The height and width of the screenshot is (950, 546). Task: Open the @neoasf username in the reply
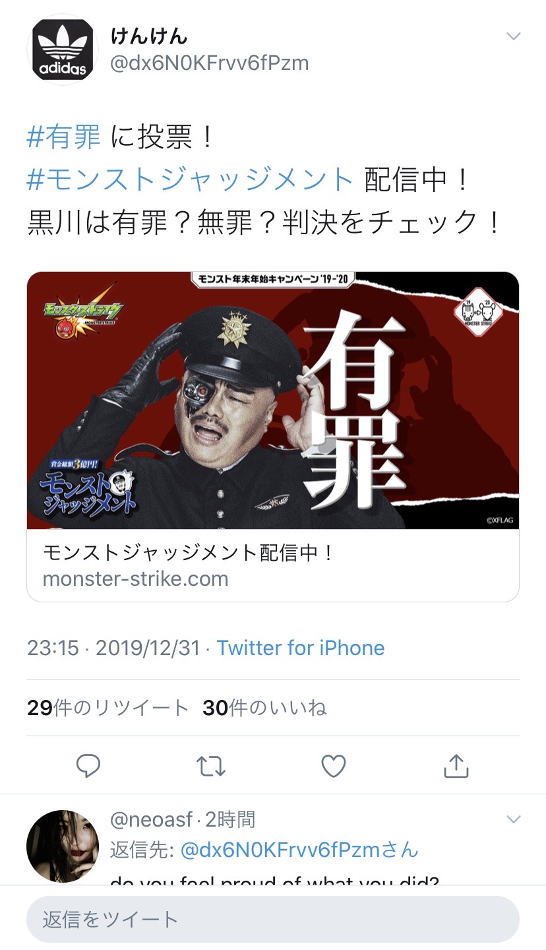(x=151, y=819)
